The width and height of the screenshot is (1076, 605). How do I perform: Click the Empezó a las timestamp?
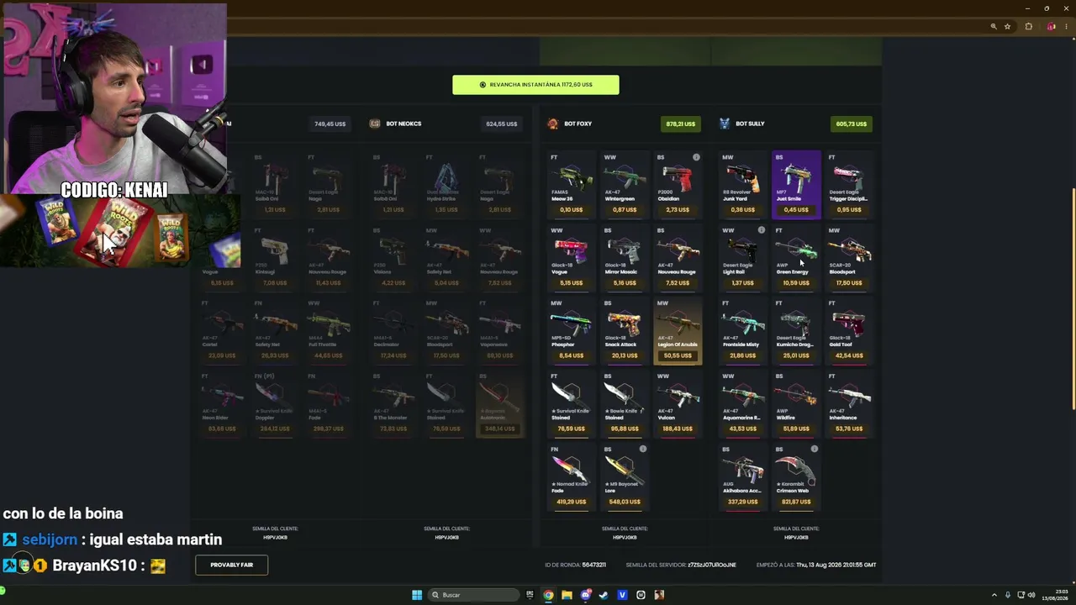pos(816,565)
